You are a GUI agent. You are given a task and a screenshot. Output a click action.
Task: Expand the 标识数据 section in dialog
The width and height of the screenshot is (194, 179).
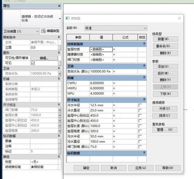coord(144,153)
